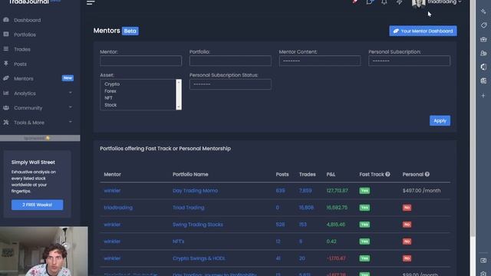
Task: Click the 2 FREE Weeks button
Action: (38, 205)
